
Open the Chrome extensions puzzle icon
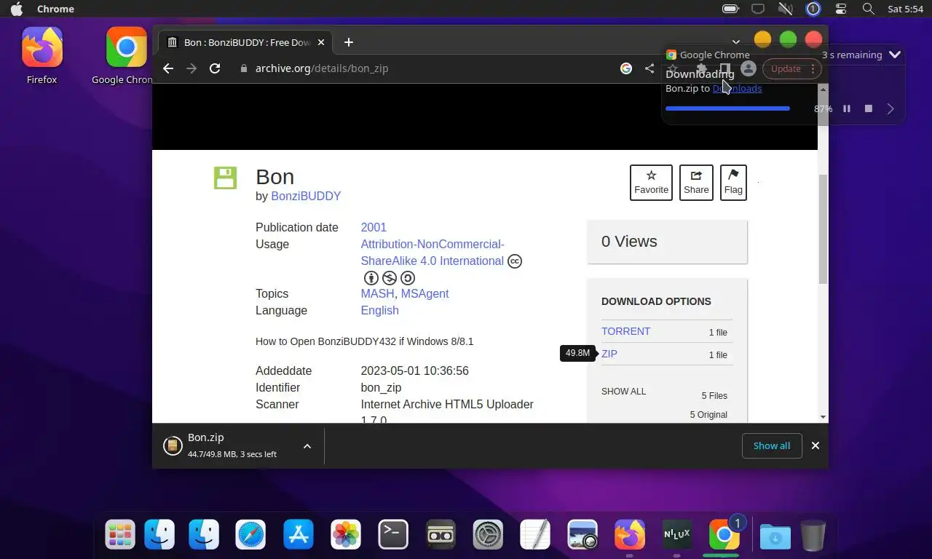tap(701, 68)
